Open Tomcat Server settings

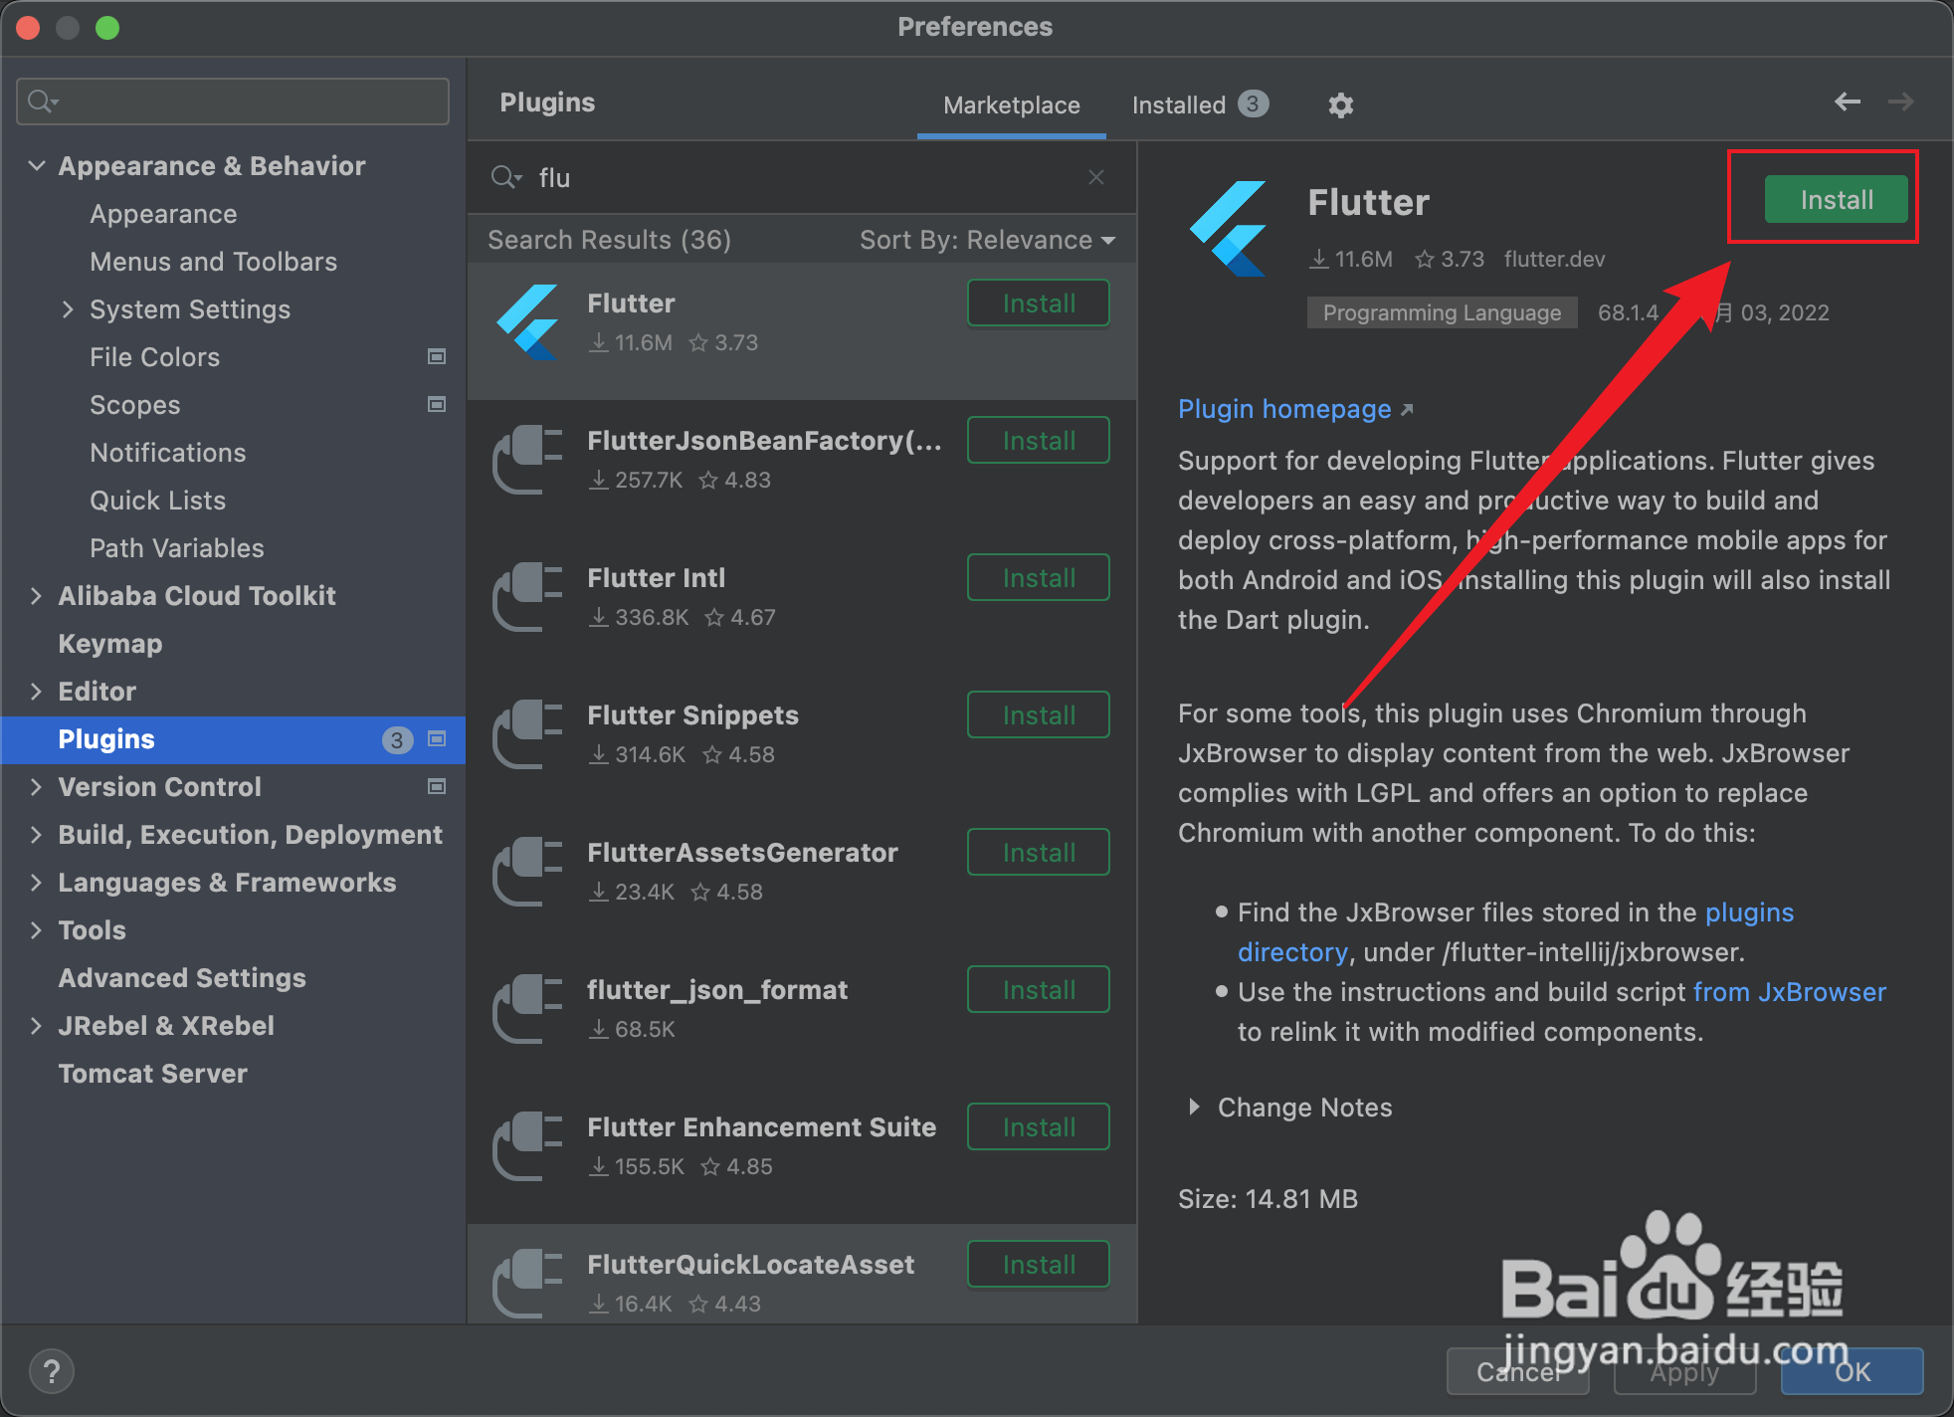click(x=152, y=1074)
